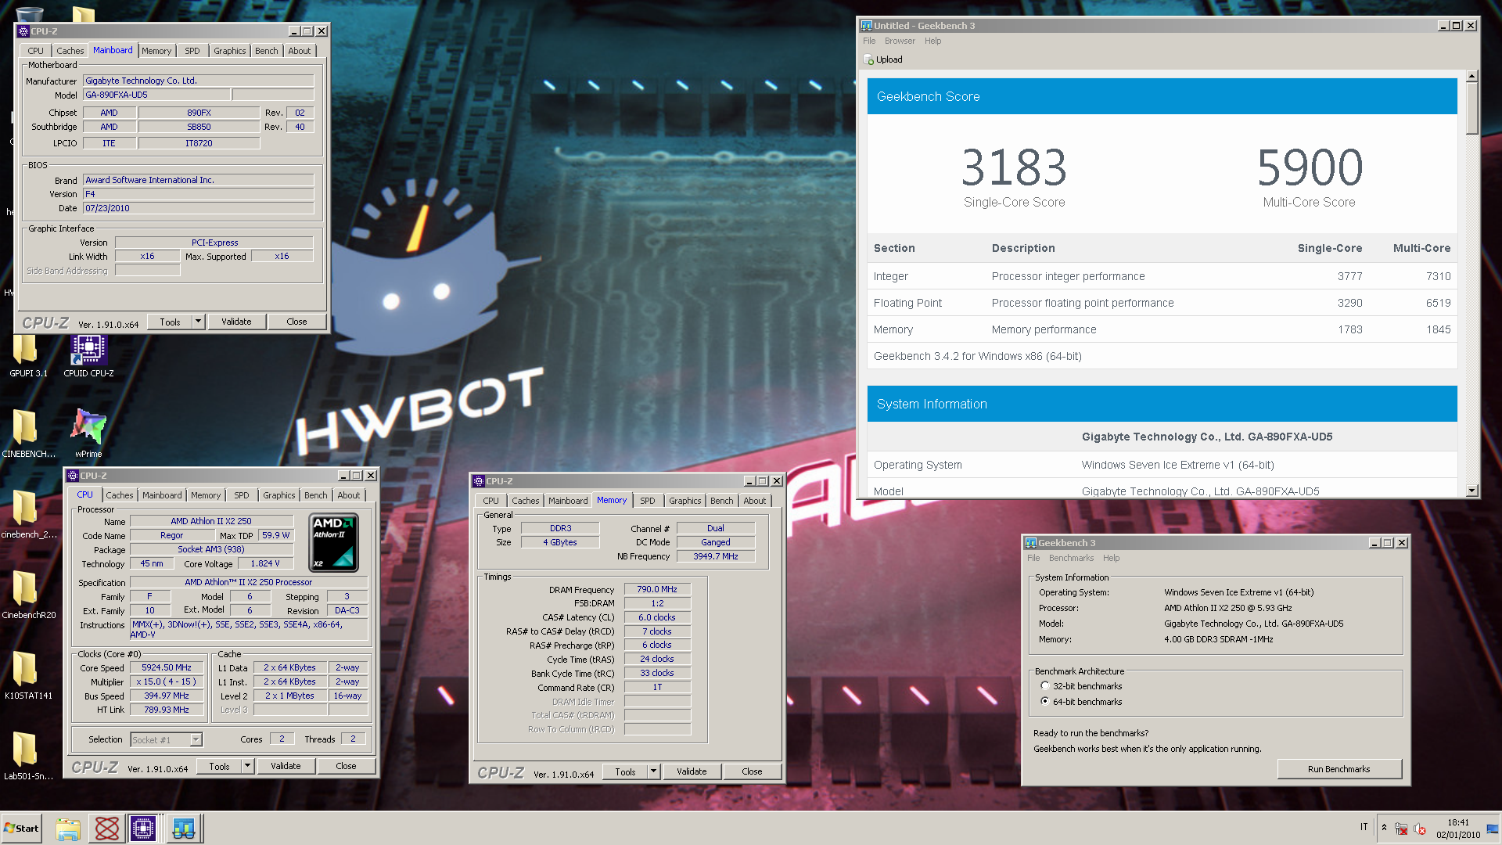Click Geekbench 3 small window title icon
This screenshot has width=1502, height=845.
(x=1031, y=543)
